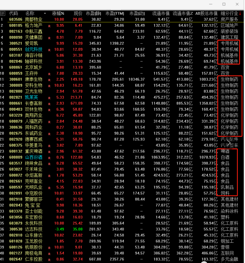Viewport: 245px width, 263px height.
Task: Select the 山东赫达 stock name
Action: point(34,235)
